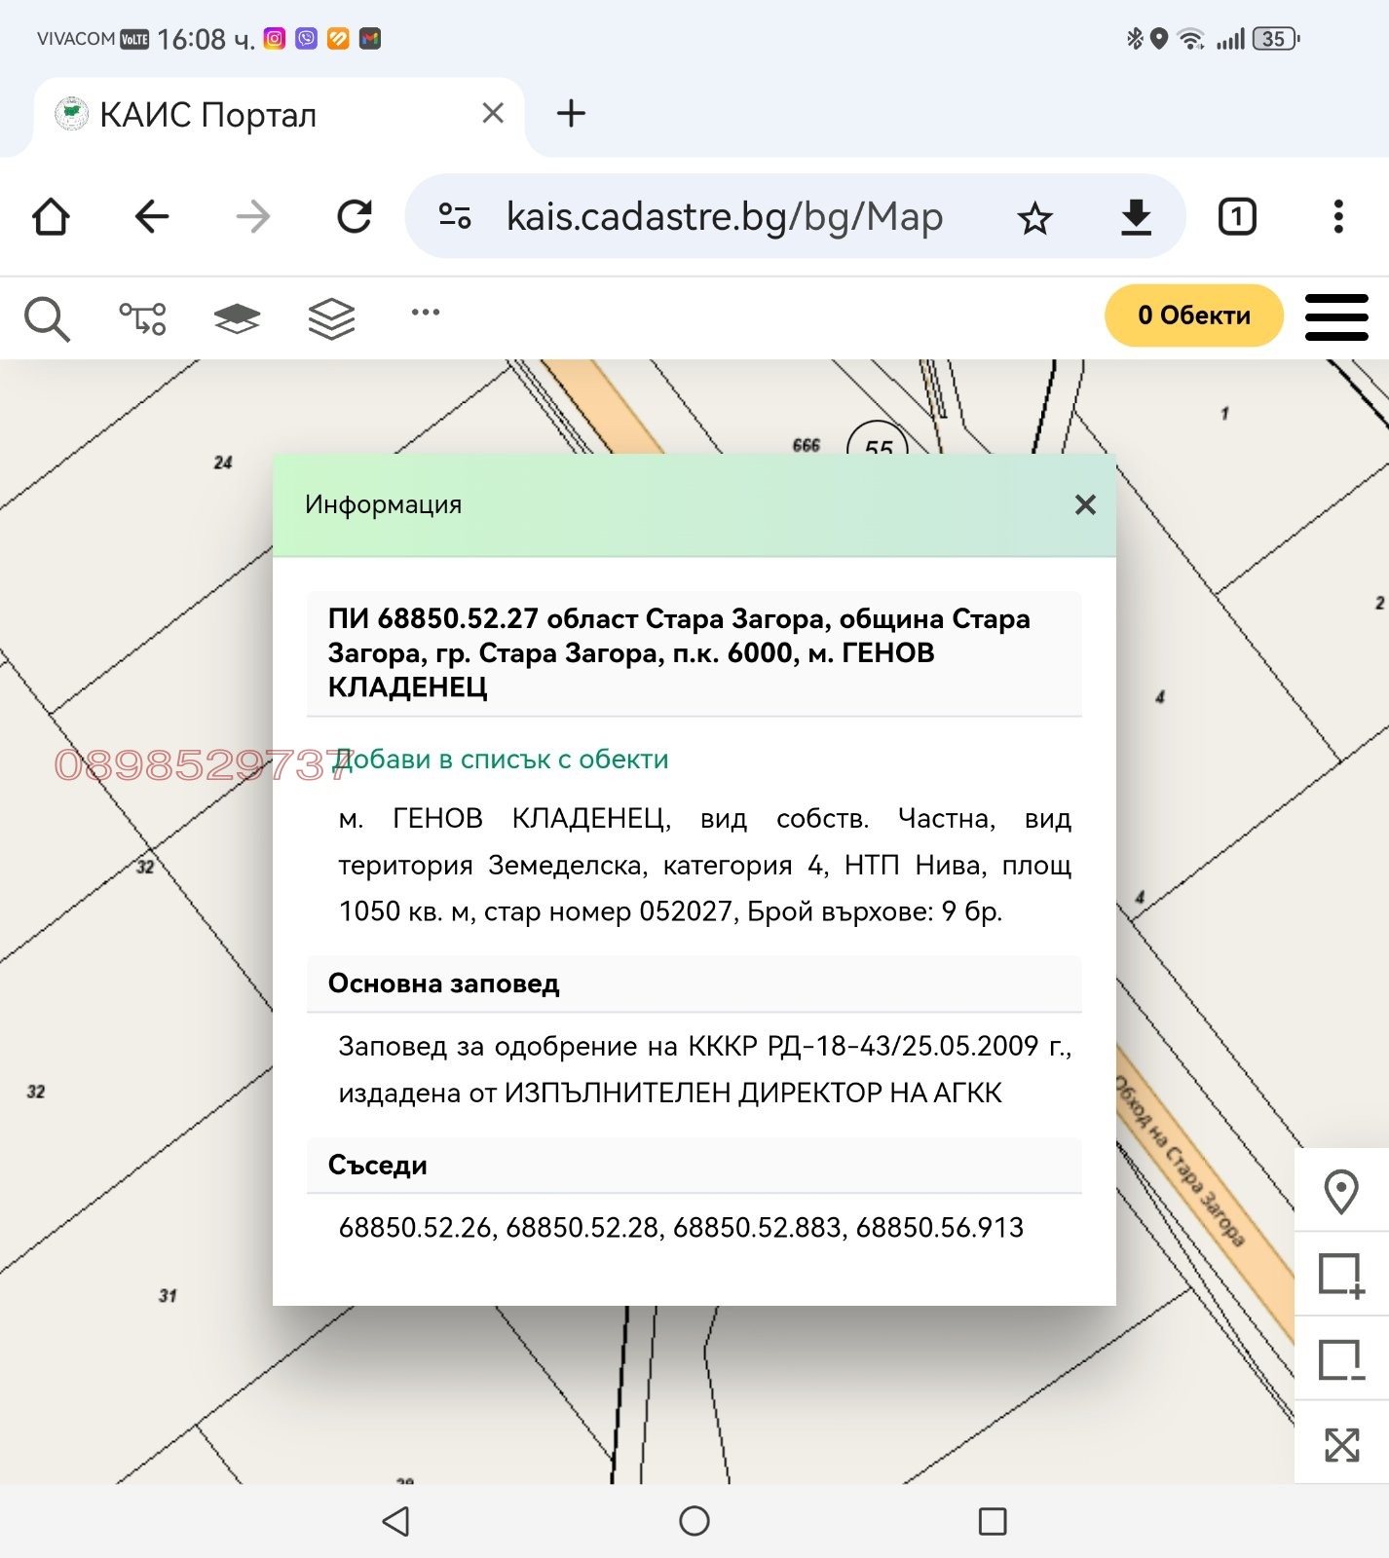Open the map search tool
1389x1558 pixels.
[x=47, y=318]
